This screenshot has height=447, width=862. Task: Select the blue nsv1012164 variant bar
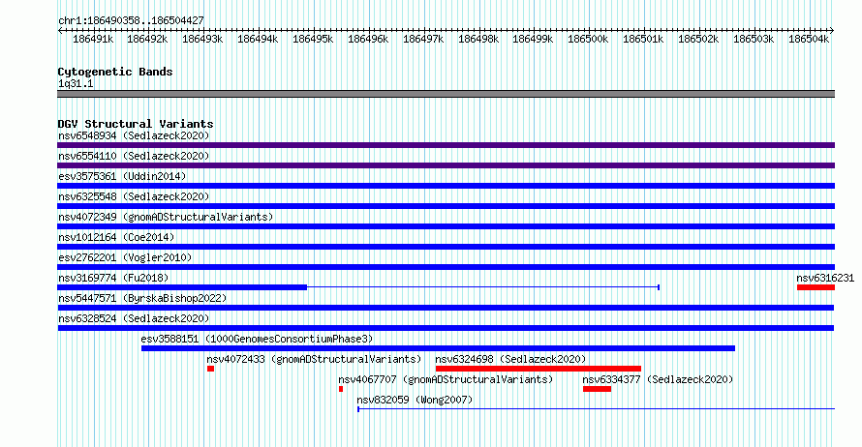click(x=446, y=247)
